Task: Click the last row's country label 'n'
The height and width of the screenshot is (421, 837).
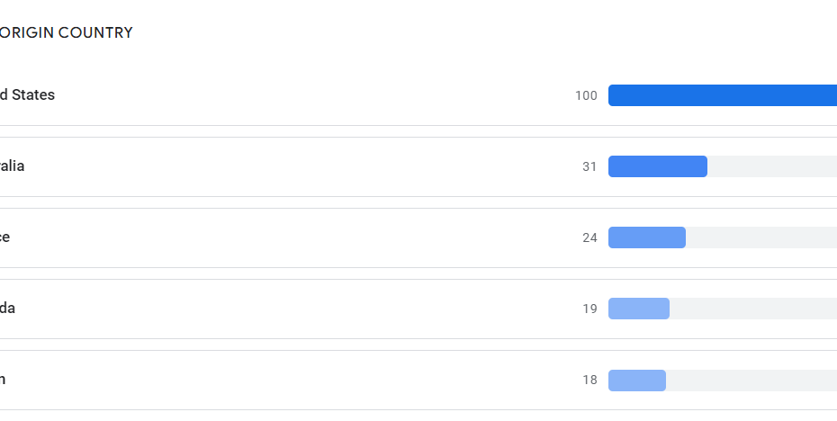Action: click(3, 380)
